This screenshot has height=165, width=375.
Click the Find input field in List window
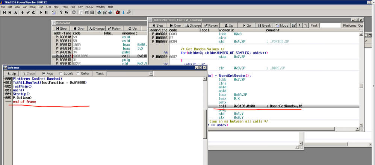click(x=330, y=25)
